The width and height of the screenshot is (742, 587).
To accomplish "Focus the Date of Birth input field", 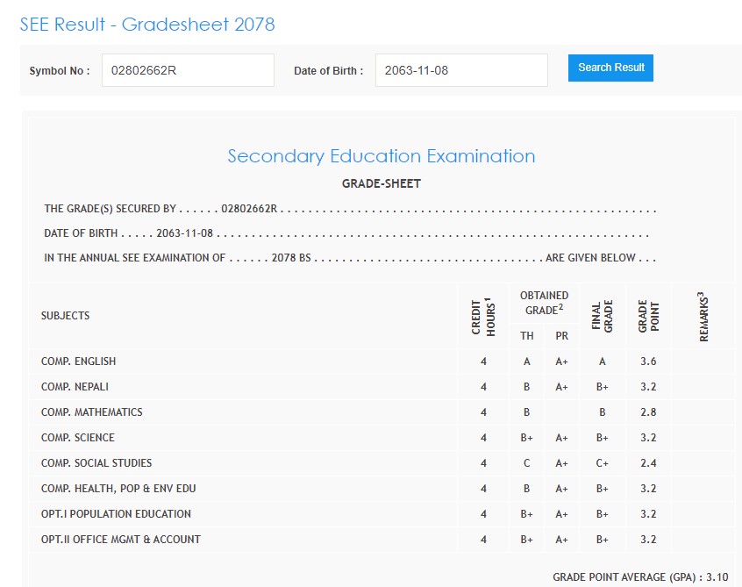I will click(x=461, y=70).
